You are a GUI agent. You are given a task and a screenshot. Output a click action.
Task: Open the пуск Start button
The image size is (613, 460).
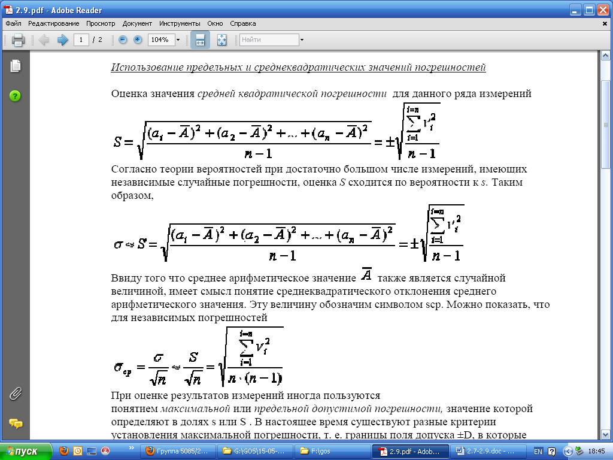click(x=26, y=452)
